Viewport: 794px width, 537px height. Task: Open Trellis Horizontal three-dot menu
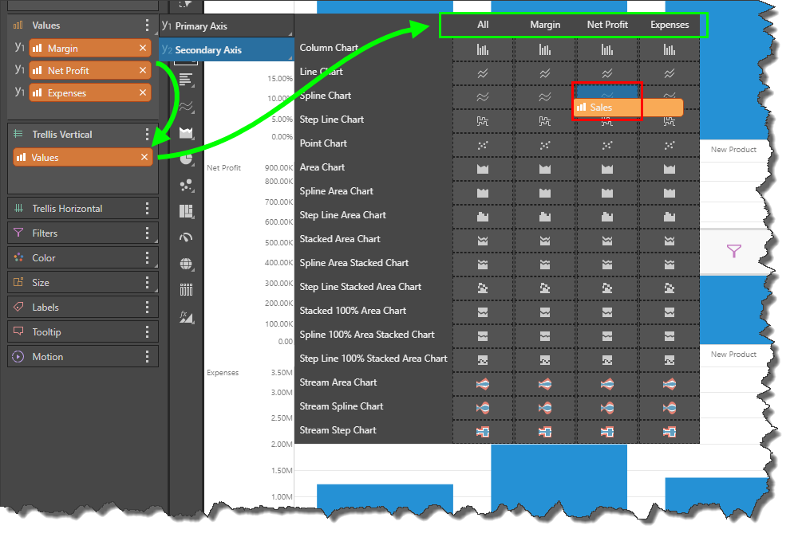pos(148,208)
